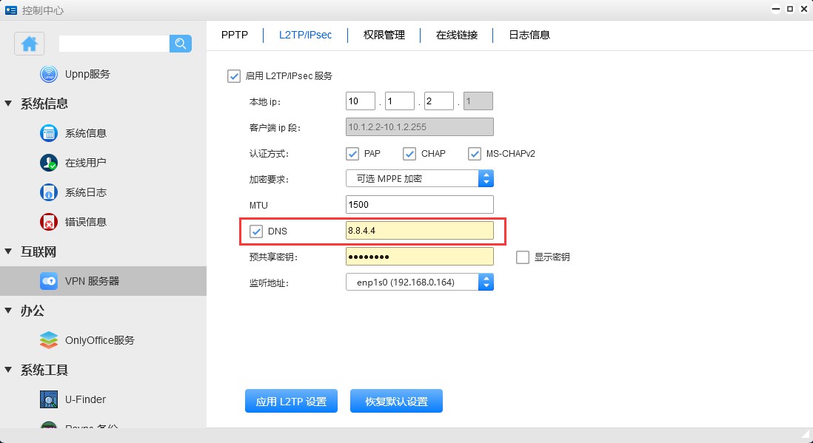Open the 权限管理 tab

(384, 35)
